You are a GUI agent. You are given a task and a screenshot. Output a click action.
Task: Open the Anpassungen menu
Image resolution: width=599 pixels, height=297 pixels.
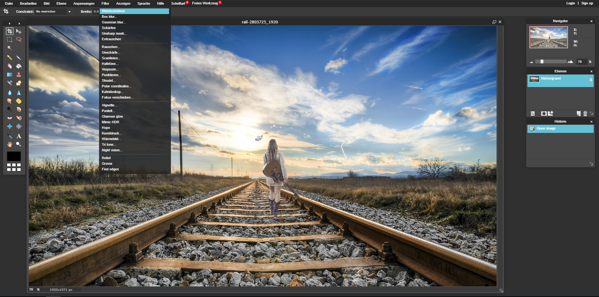pos(84,3)
